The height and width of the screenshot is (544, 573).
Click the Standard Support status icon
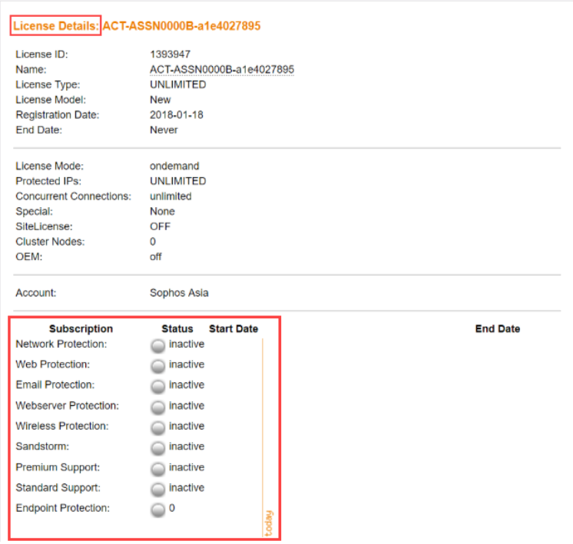point(157,489)
